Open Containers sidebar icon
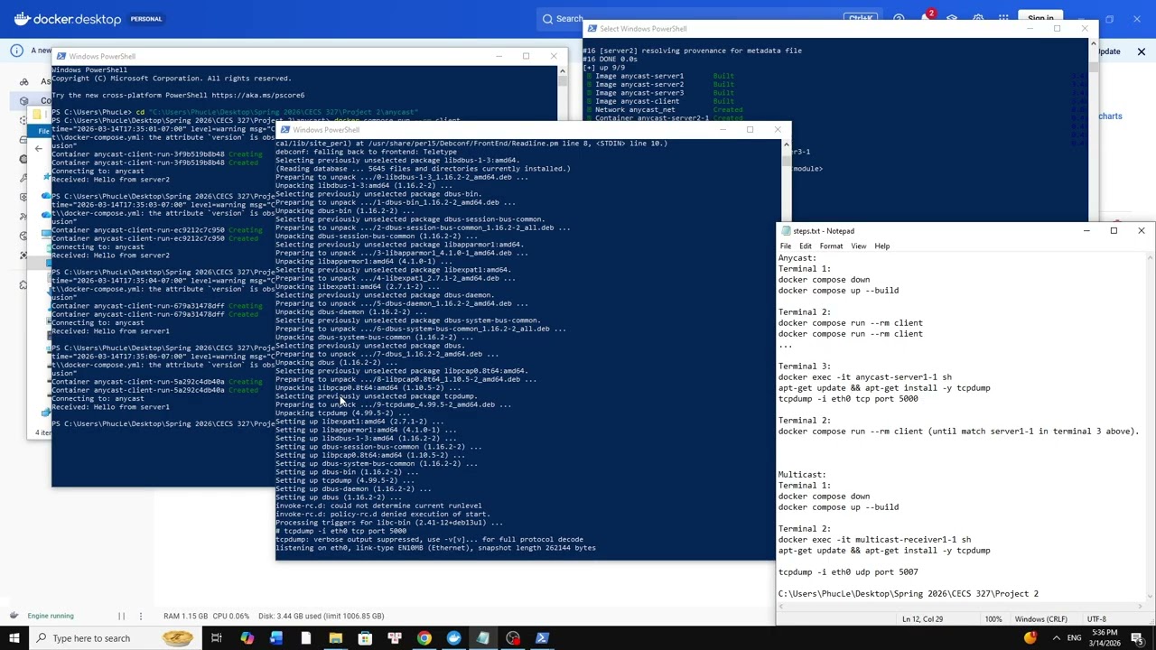 click(x=23, y=101)
